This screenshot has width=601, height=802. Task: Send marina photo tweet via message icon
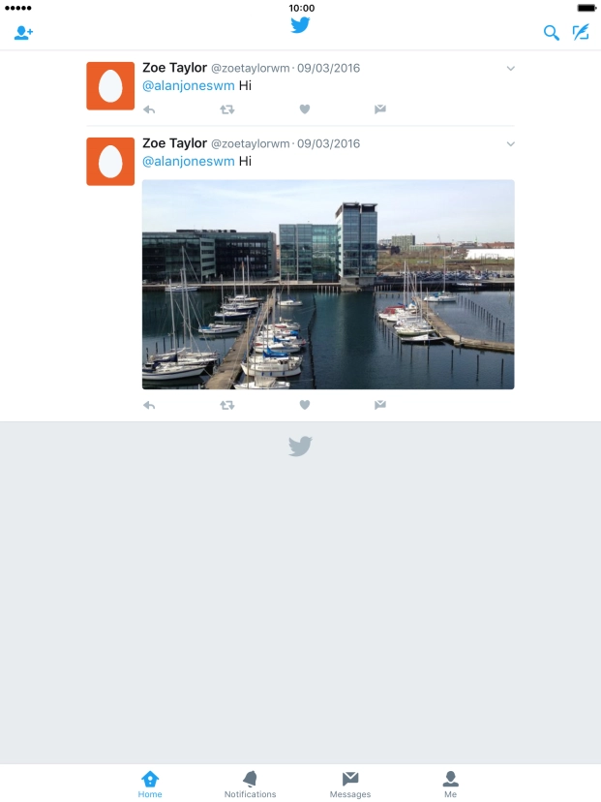(379, 405)
